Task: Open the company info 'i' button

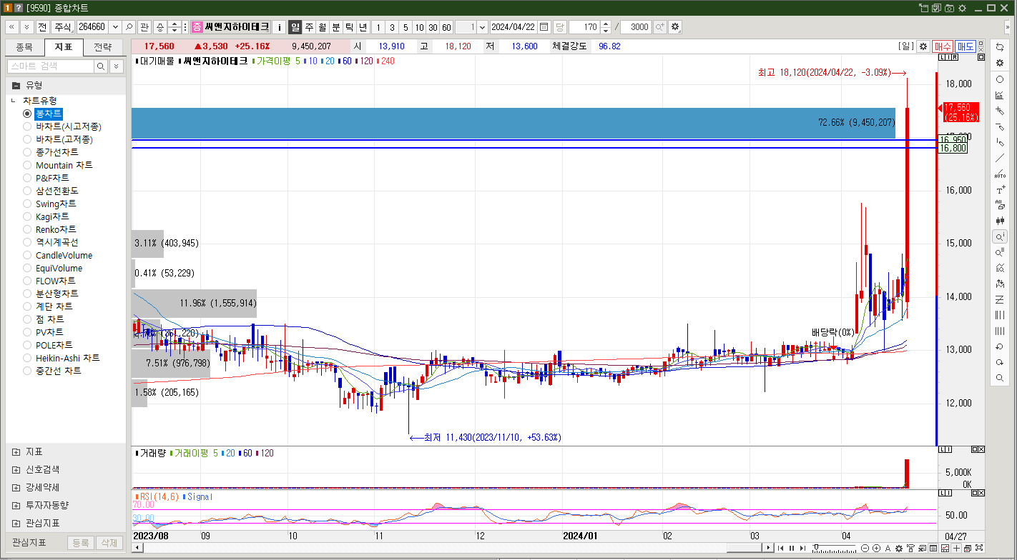Action: pyautogui.click(x=280, y=27)
